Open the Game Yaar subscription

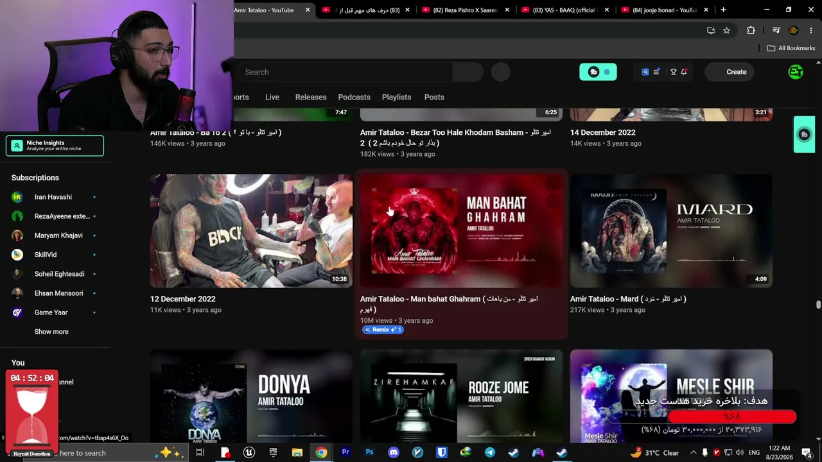point(54,312)
